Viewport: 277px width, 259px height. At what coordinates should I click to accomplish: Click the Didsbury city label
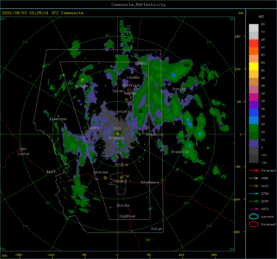116,138
